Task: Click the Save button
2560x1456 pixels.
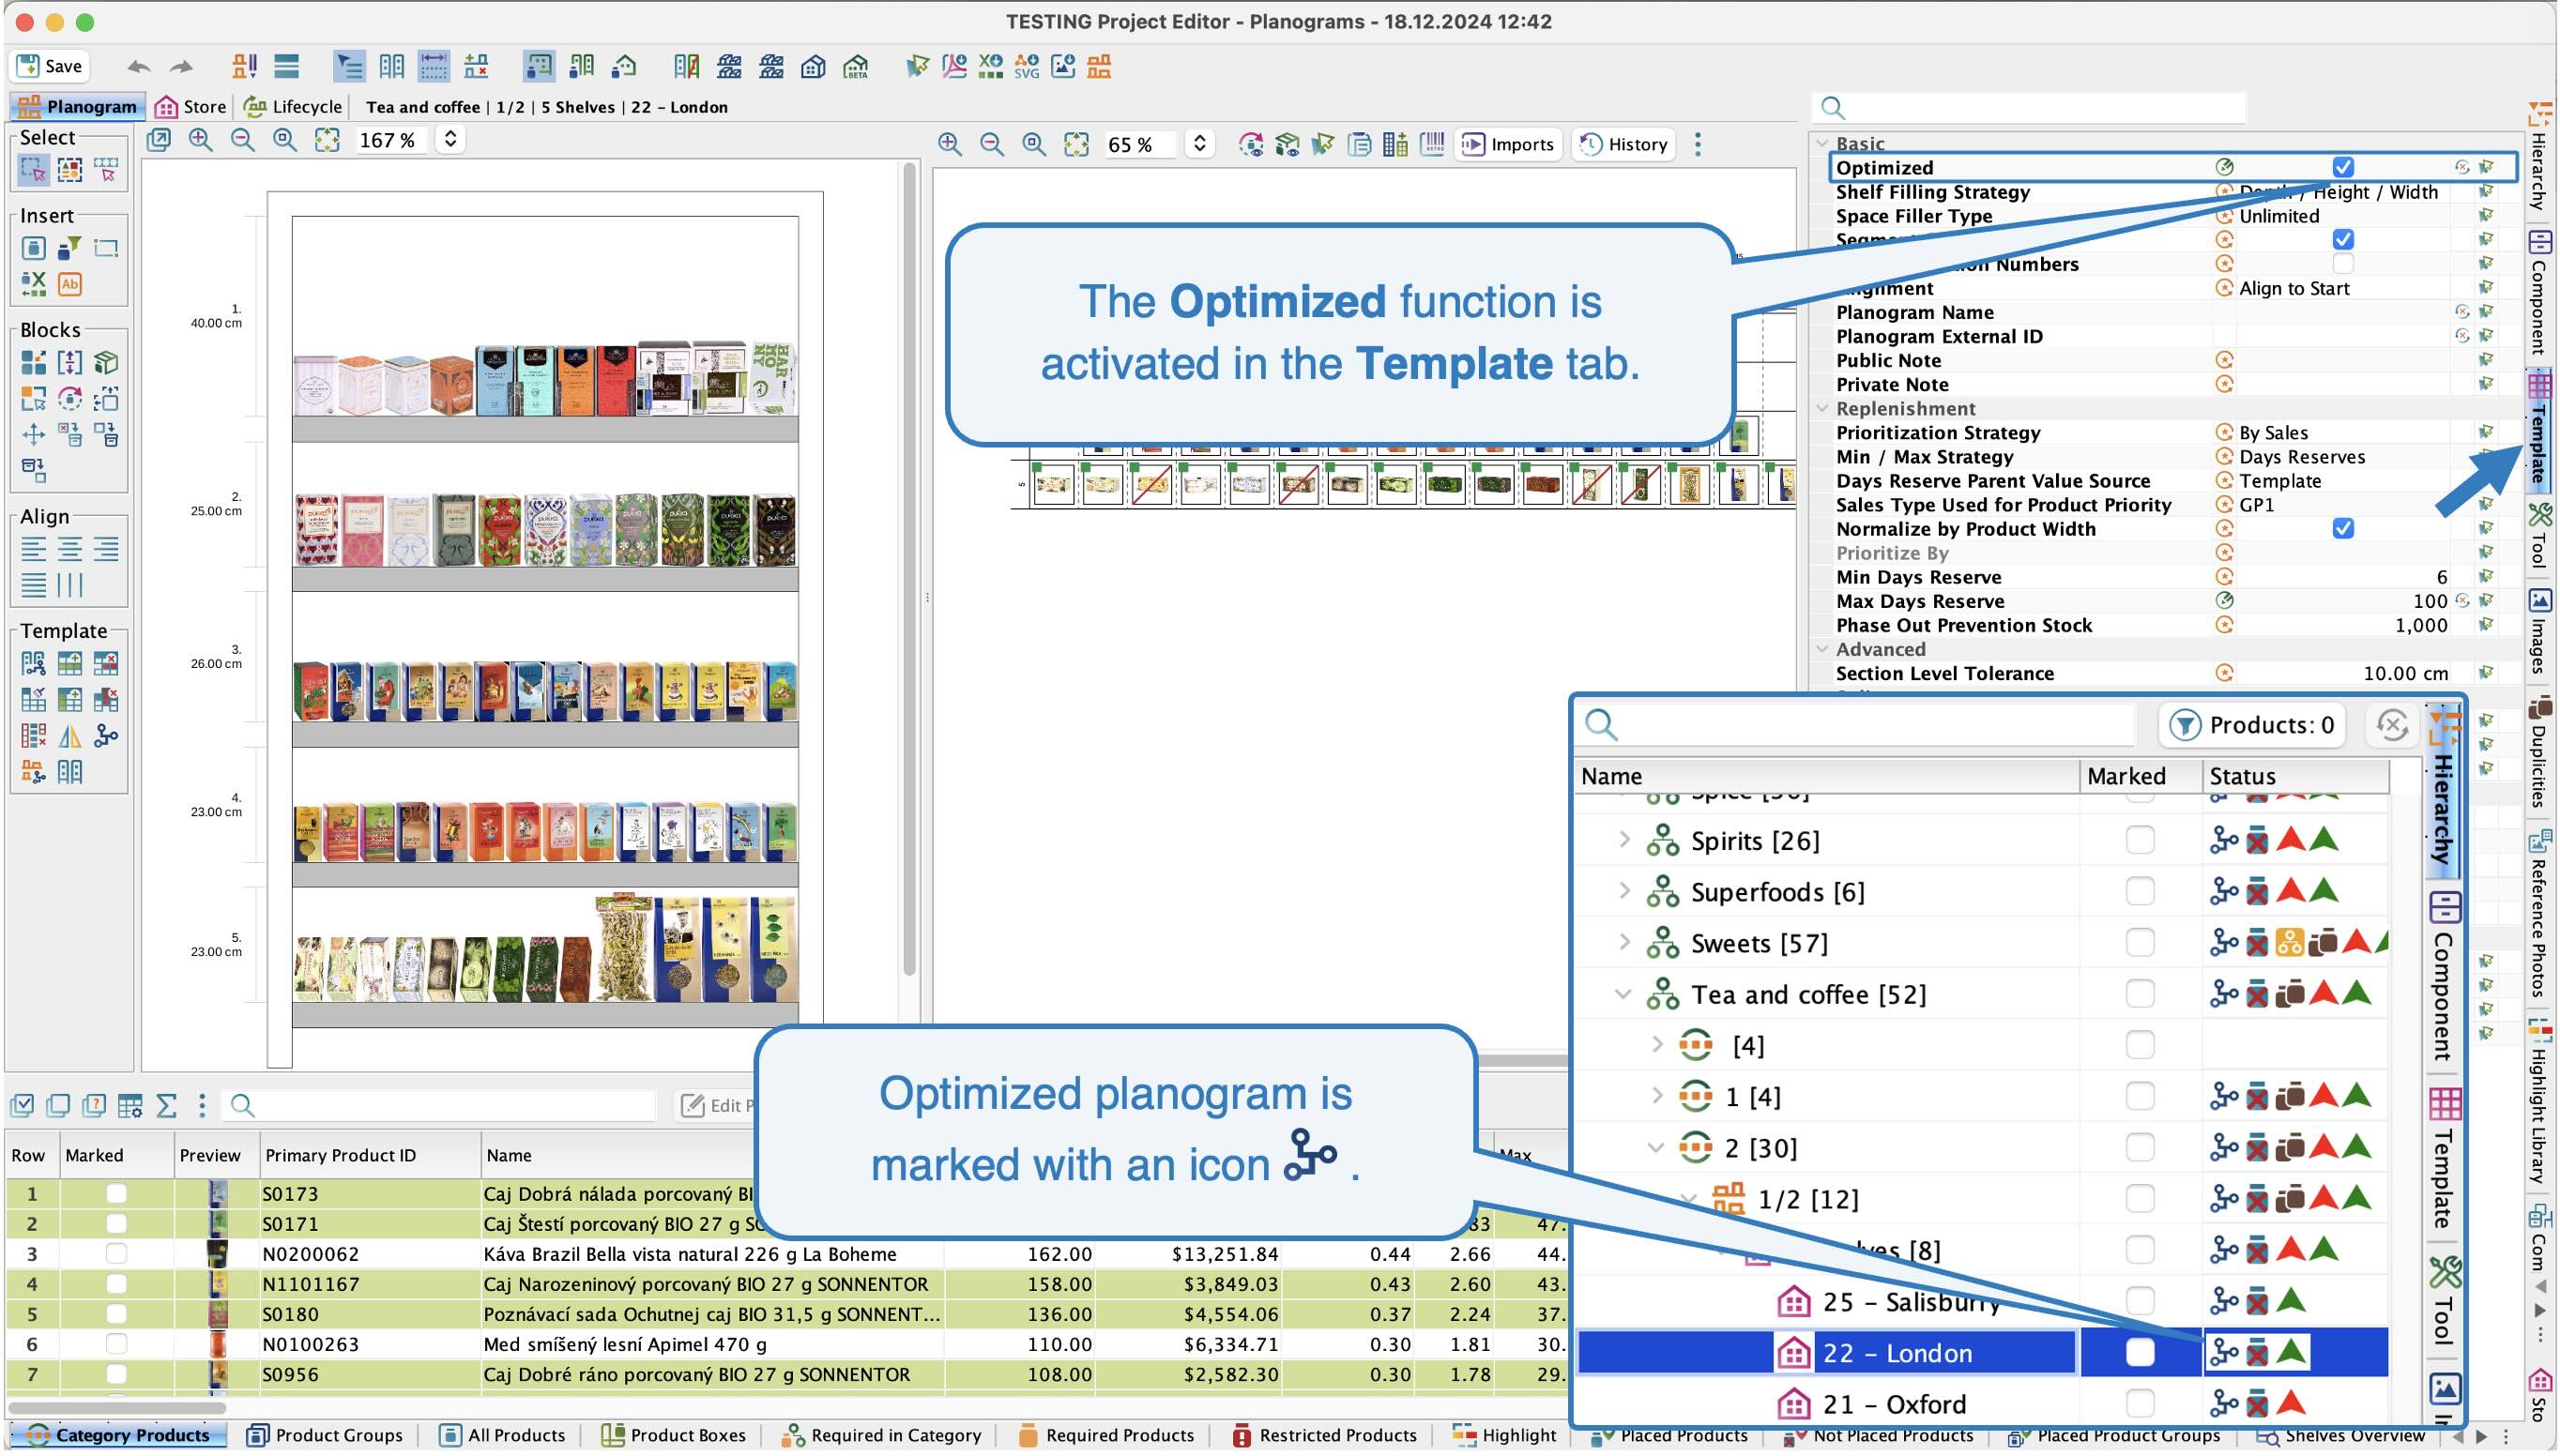Action: coord(50,66)
